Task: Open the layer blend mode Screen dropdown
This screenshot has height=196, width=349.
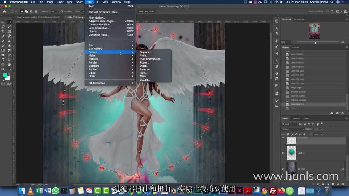Action: click(293, 129)
